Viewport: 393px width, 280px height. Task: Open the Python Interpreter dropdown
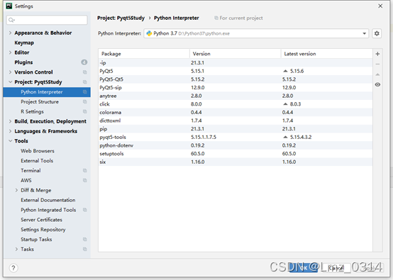pyautogui.click(x=256, y=33)
